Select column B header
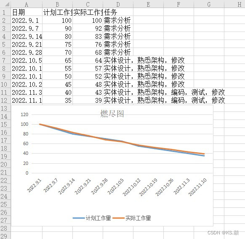This screenshot has height=239, width=245. pos(57,4)
